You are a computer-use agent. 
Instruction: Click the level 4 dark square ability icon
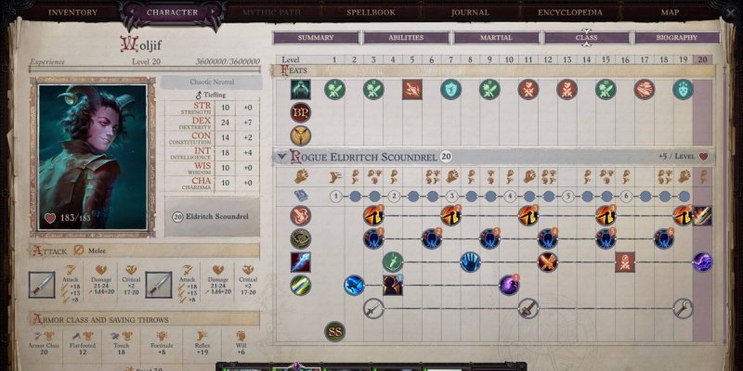393,285
